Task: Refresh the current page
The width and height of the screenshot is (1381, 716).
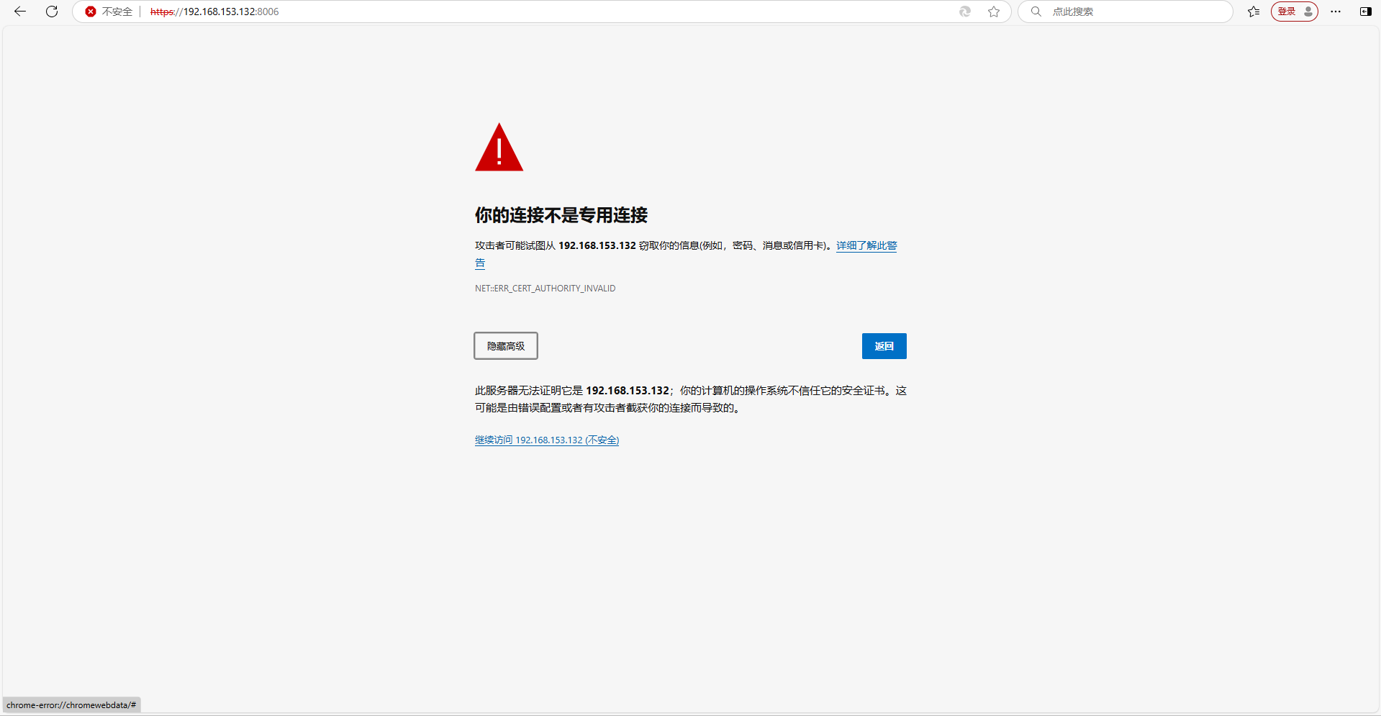Action: pos(51,12)
